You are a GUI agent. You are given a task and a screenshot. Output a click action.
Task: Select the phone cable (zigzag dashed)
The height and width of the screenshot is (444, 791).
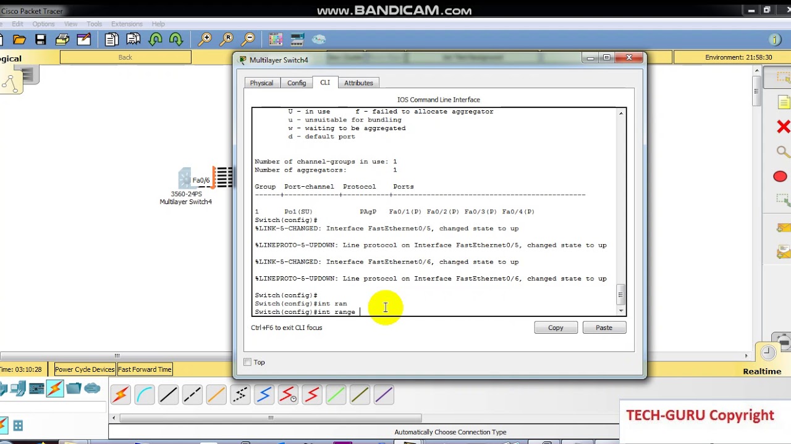click(x=240, y=395)
